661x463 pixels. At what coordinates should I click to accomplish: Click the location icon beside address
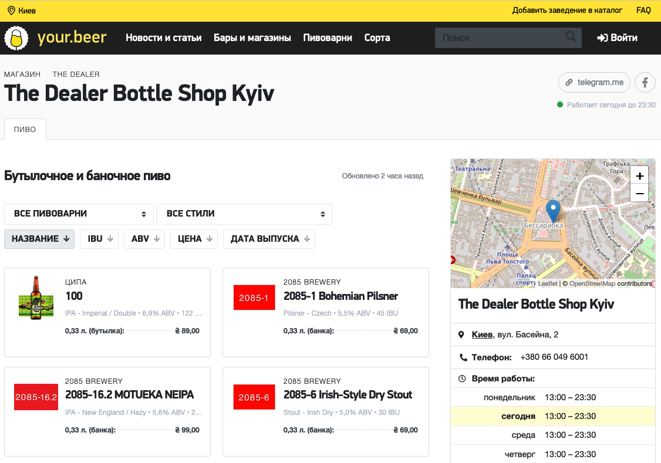point(461,335)
